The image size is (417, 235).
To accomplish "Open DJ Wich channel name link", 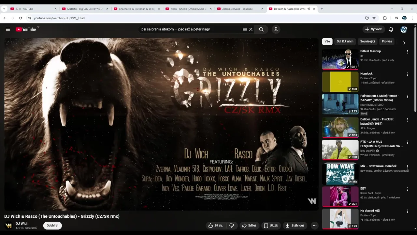I will (x=22, y=224).
